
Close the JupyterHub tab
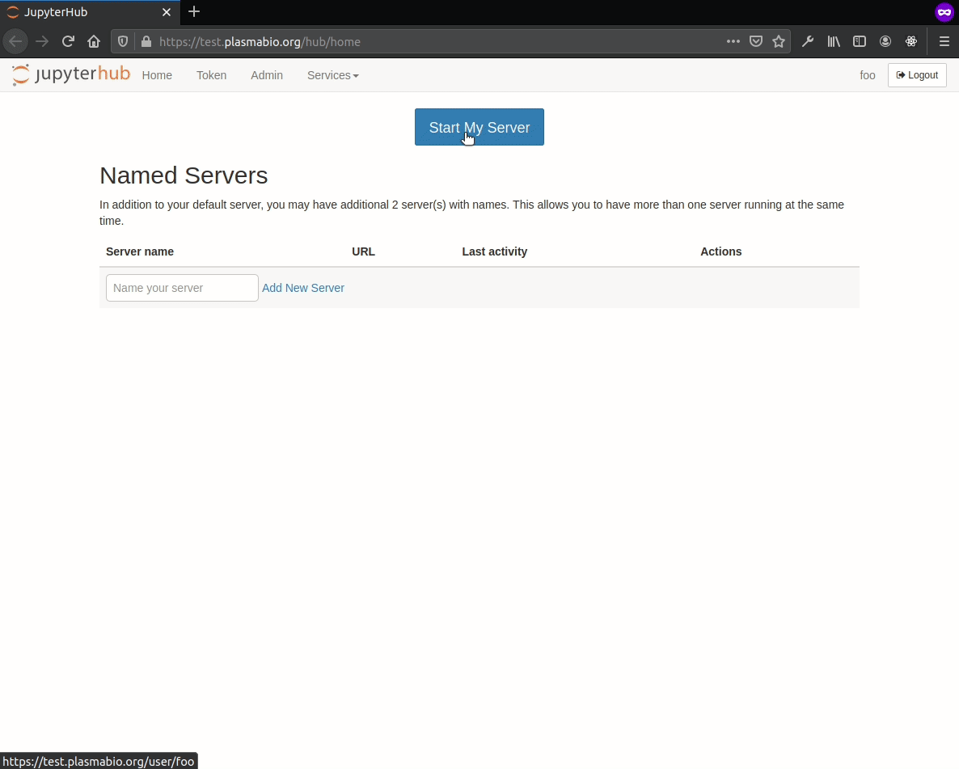tap(167, 12)
